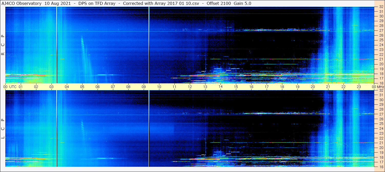This screenshot has width=385, height=172.
Task: Click the RCP panel's 23 MHz scale label
Action: (x=381, y=50)
